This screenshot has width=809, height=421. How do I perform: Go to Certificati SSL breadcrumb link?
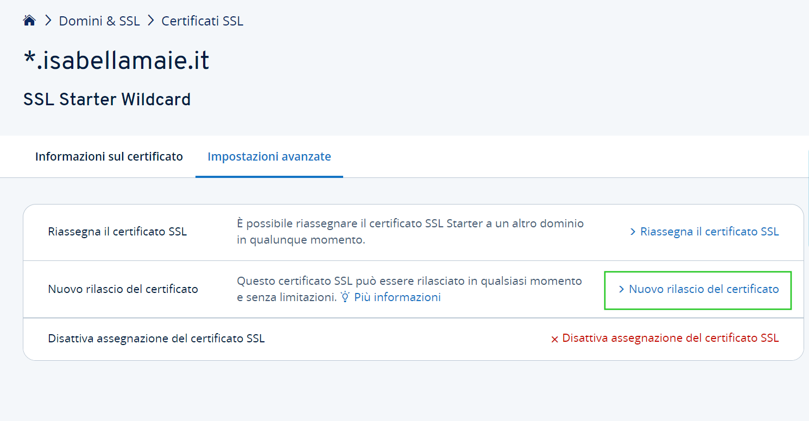[203, 21]
